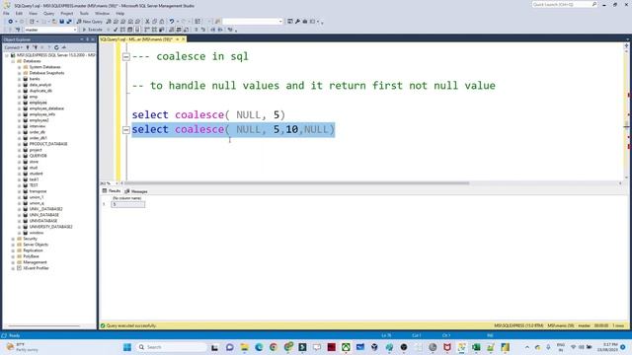Expand the System Databases folder
Viewport: 632px width, 355px height.
coord(20,67)
